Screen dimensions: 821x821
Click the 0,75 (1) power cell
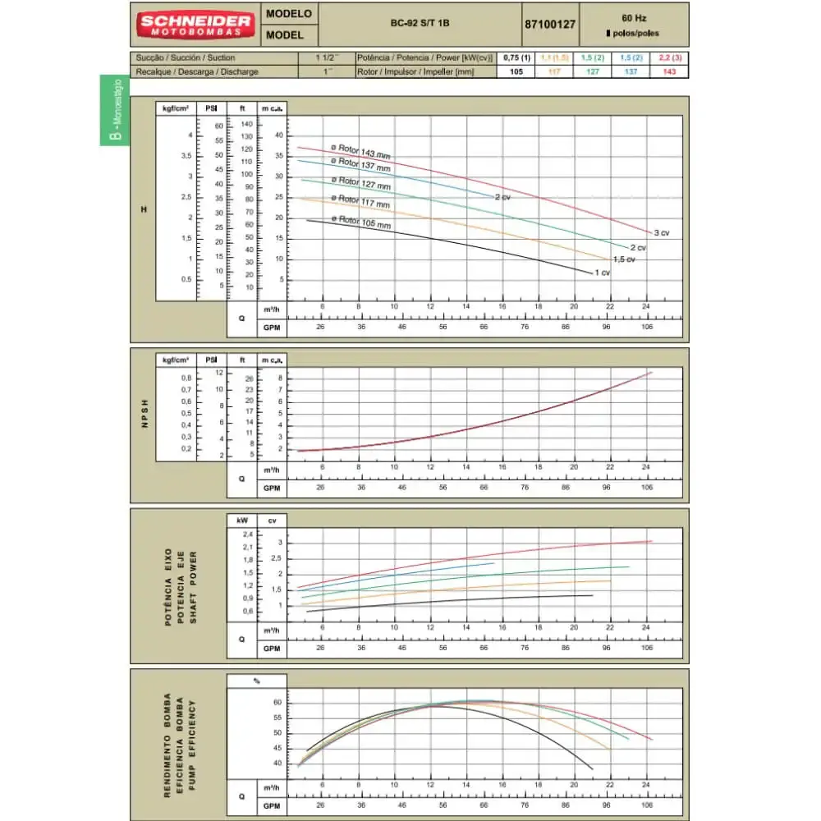coord(516,57)
